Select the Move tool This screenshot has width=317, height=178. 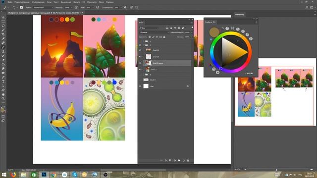3,17
